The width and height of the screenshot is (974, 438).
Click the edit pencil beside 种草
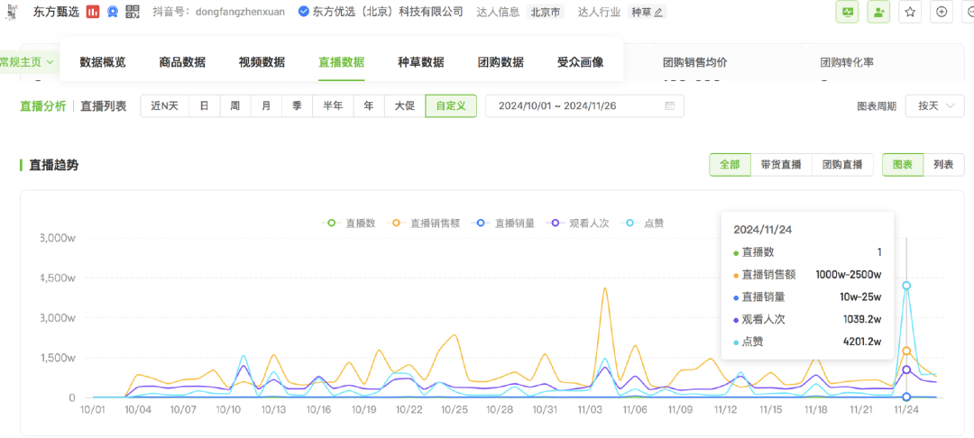[x=658, y=13]
